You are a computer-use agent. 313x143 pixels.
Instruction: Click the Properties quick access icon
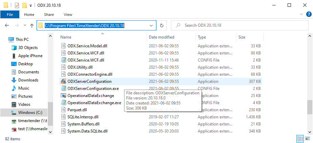17,5
